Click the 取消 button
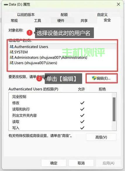The image size is (125, 171). (81, 163)
